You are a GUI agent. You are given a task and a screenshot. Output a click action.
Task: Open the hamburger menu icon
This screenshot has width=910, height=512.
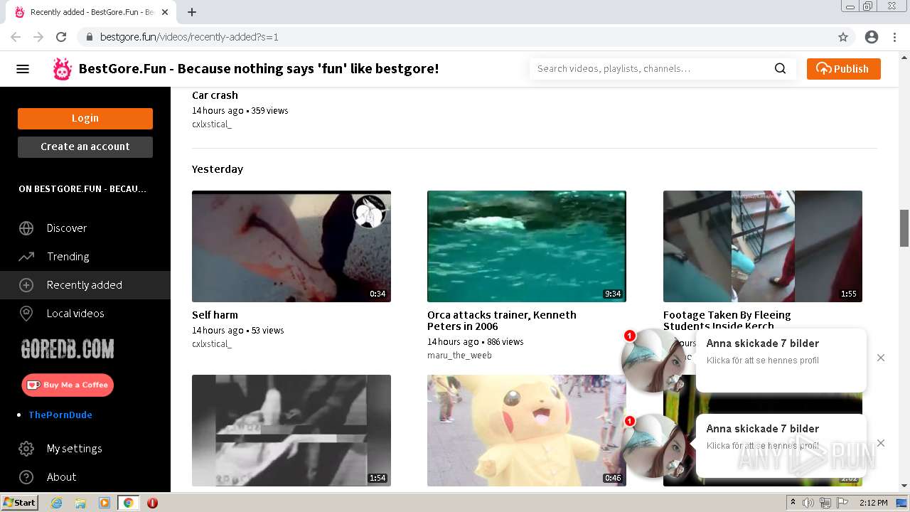[23, 69]
